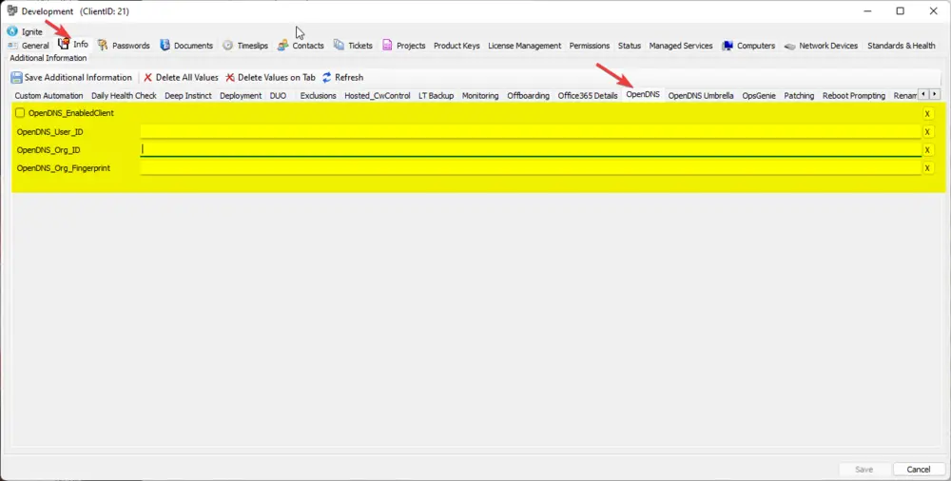Open the Timeslips tab

pos(245,46)
